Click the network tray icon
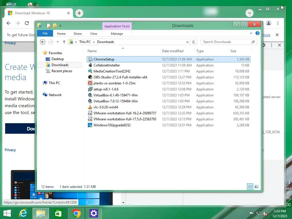This screenshot has width=292, height=219. [x=258, y=213]
